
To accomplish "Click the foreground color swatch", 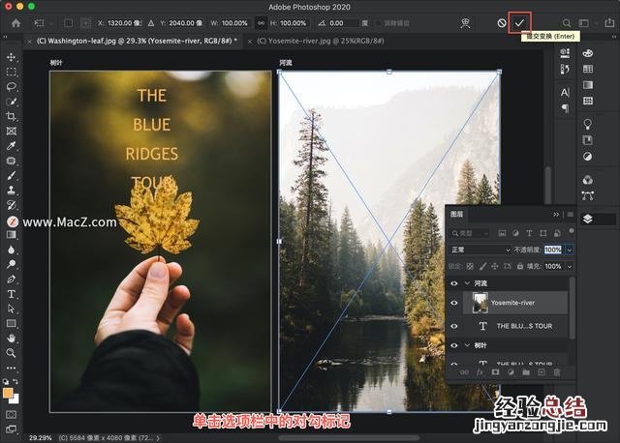I will tap(8, 393).
